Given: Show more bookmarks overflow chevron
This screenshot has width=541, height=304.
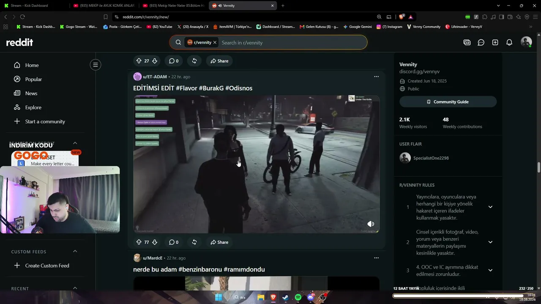Looking at the screenshot, I should click(x=531, y=27).
